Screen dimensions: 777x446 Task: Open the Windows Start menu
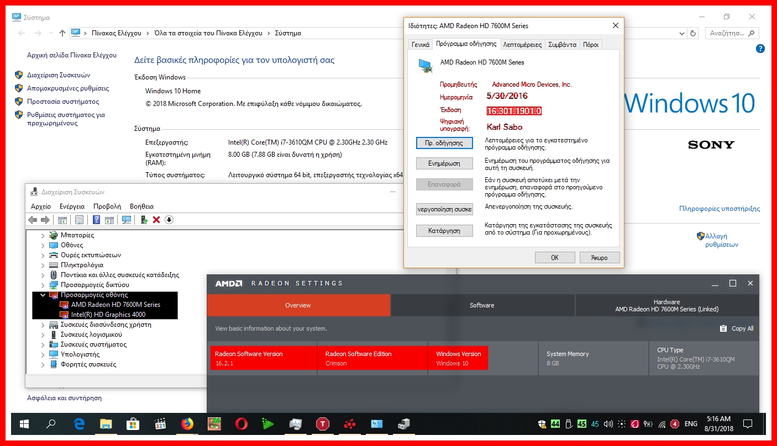24,424
